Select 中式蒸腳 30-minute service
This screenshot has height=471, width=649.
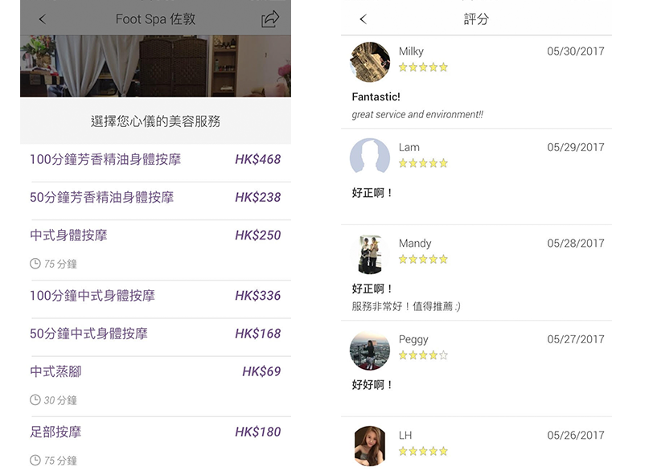155,371
